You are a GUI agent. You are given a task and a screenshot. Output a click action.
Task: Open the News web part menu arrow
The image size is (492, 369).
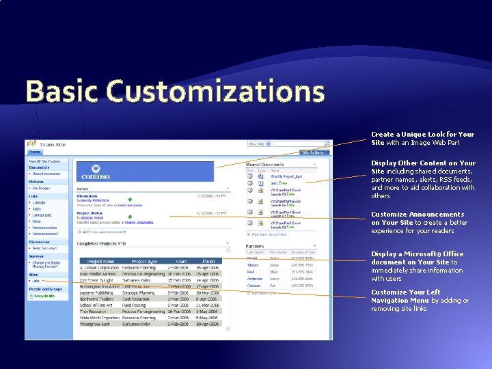[x=228, y=189]
